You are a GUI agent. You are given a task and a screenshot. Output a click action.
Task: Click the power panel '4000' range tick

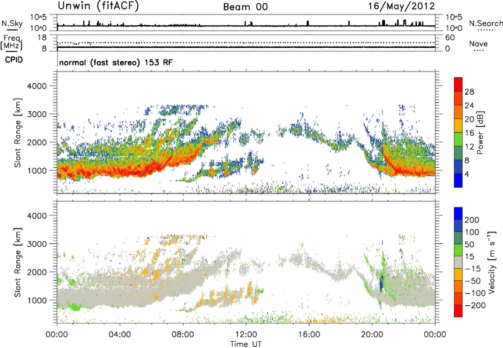(36, 86)
